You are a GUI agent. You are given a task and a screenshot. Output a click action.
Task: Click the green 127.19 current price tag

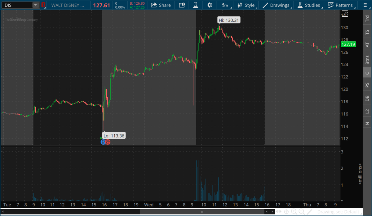tap(348, 44)
